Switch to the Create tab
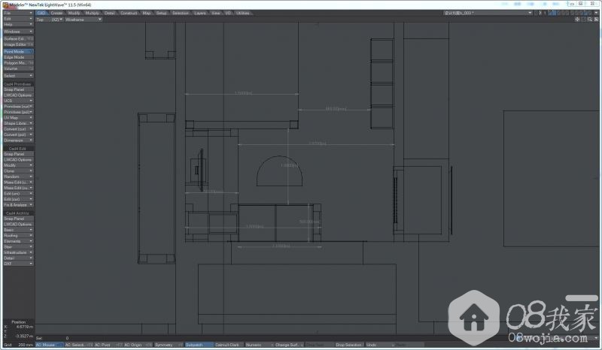Screen dimensions: 602x350 click(56, 13)
